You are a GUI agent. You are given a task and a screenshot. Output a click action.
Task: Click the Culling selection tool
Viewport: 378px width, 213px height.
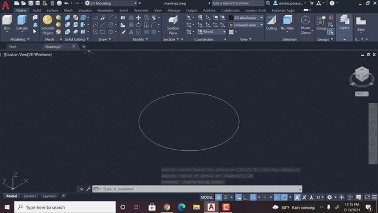[271, 22]
